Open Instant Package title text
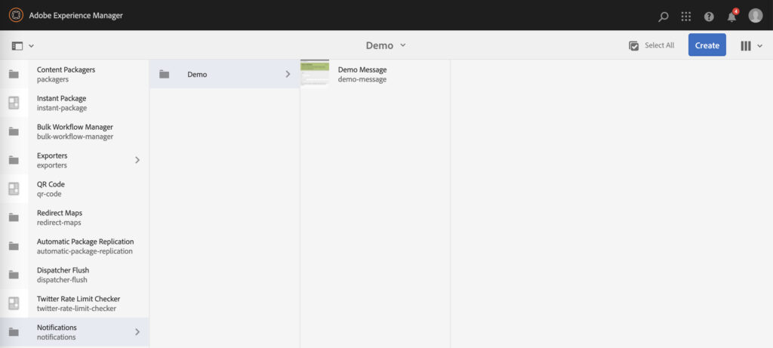Screen dimensions: 773x348 (62, 98)
